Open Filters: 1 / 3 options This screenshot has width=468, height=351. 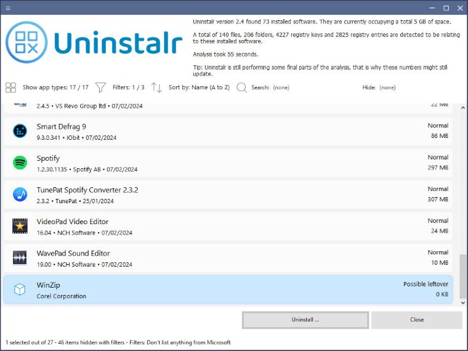[128, 87]
